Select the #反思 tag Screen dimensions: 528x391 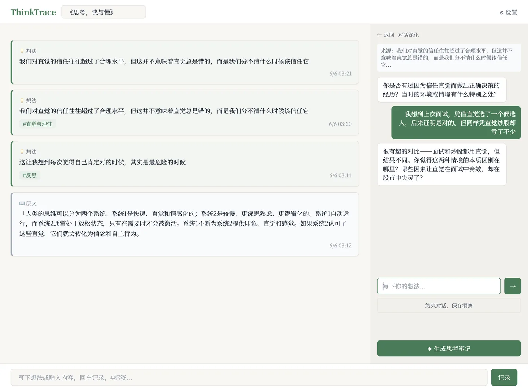tap(30, 175)
